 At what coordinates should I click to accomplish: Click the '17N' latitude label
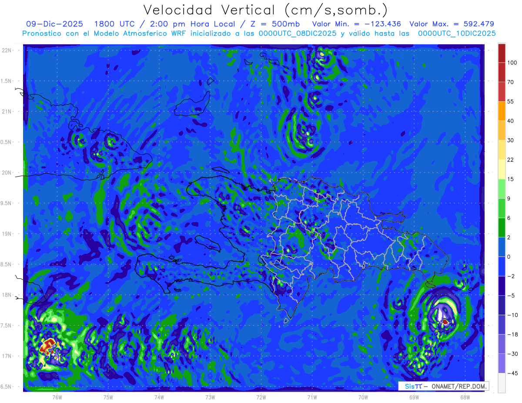pos(7,356)
